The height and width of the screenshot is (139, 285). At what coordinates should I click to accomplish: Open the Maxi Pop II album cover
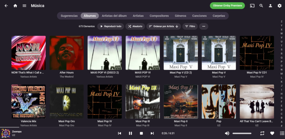click(x=181, y=102)
